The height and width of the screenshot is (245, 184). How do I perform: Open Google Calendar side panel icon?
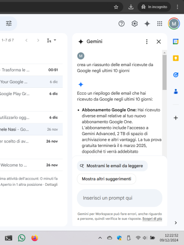[176, 42]
